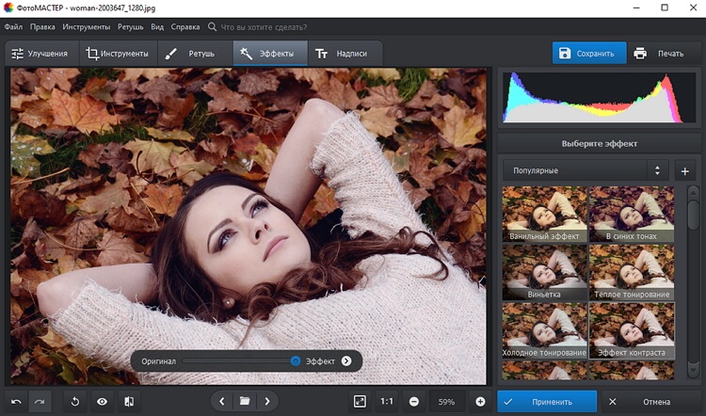Go to previous photo arrow
The image size is (706, 416).
pyautogui.click(x=222, y=402)
